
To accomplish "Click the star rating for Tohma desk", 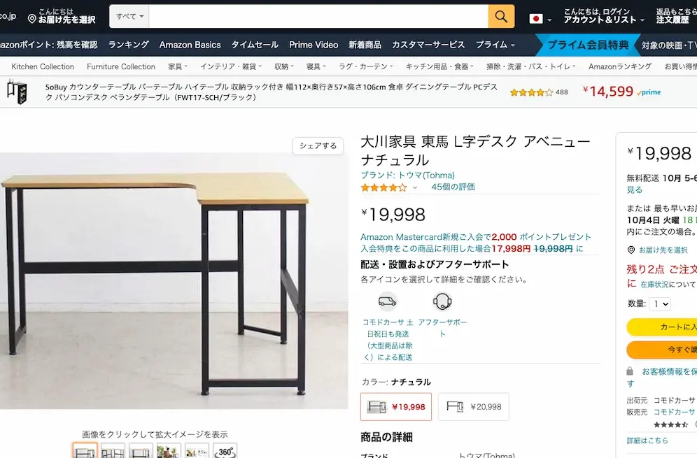I will click(x=383, y=187).
